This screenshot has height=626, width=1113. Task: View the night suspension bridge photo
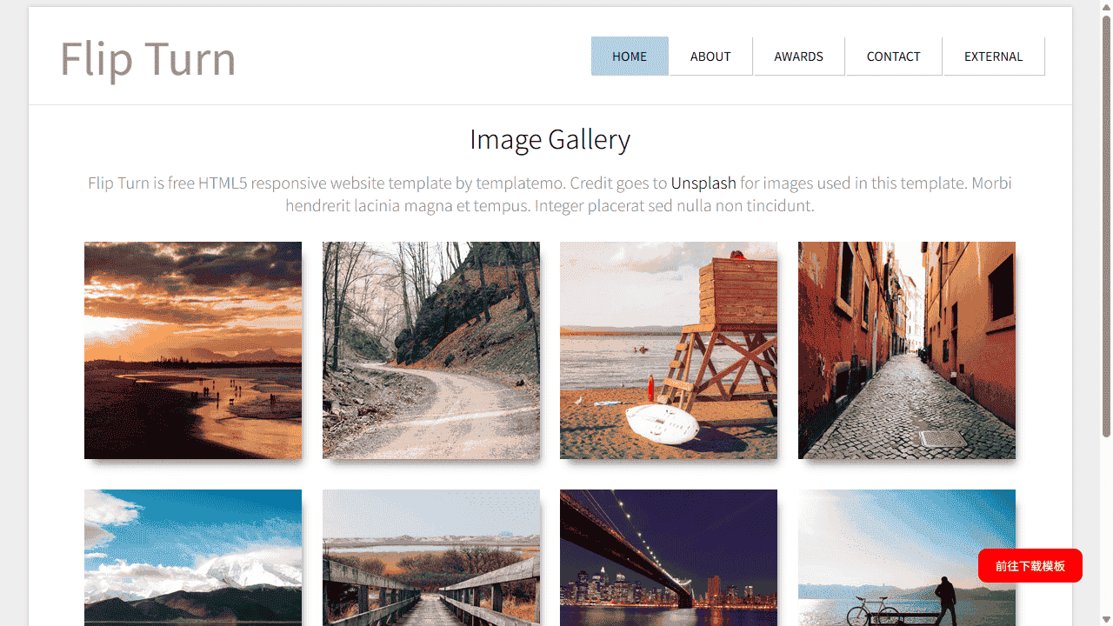click(x=669, y=557)
